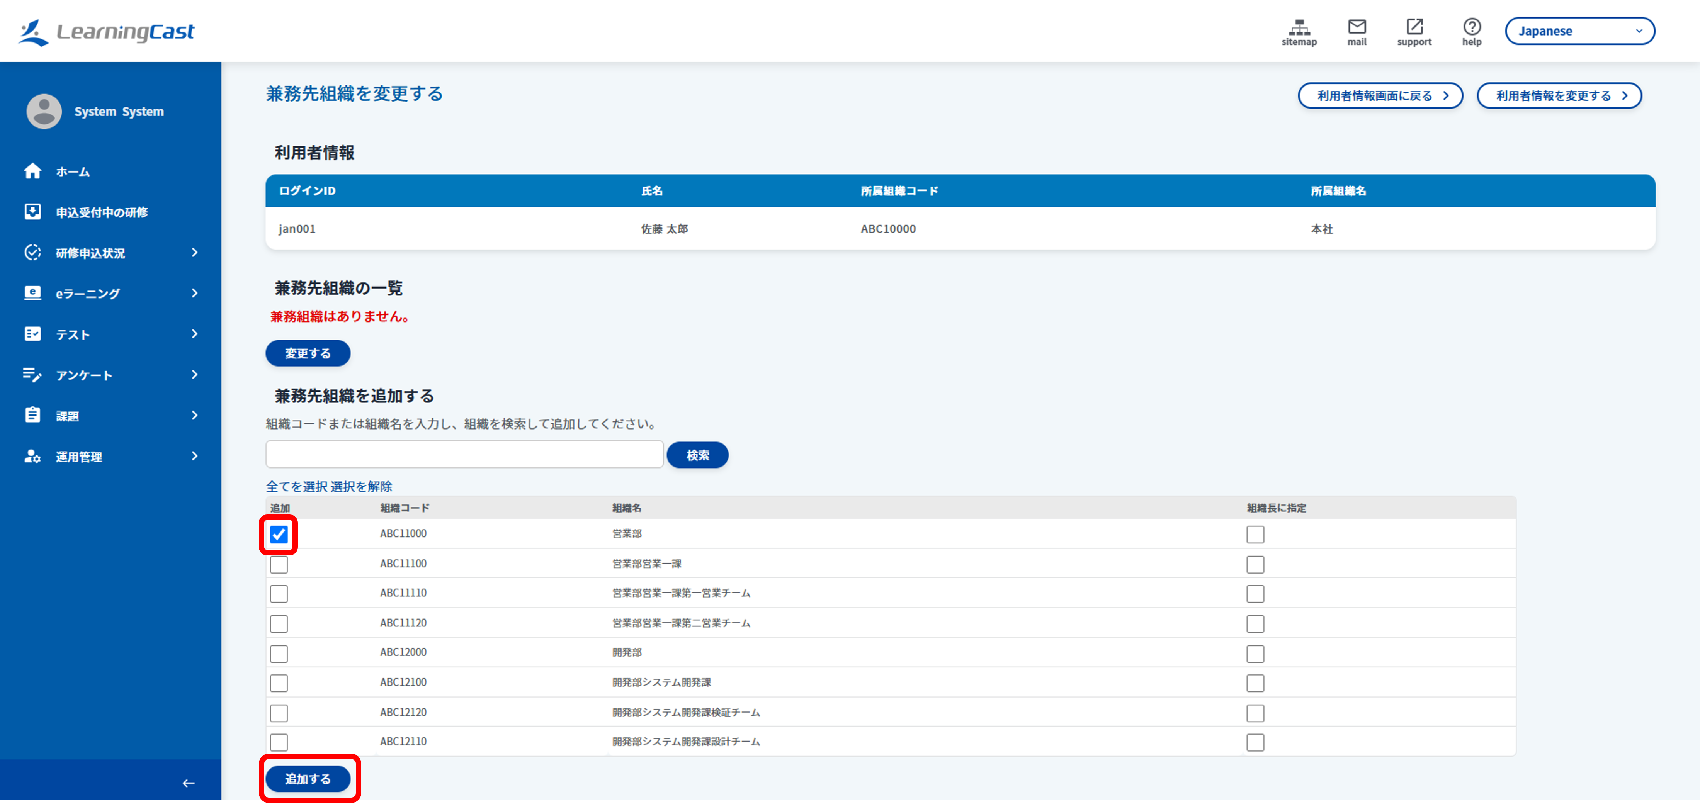Click the System System user avatar
Screen dimensions: 1700x803
tap(44, 111)
